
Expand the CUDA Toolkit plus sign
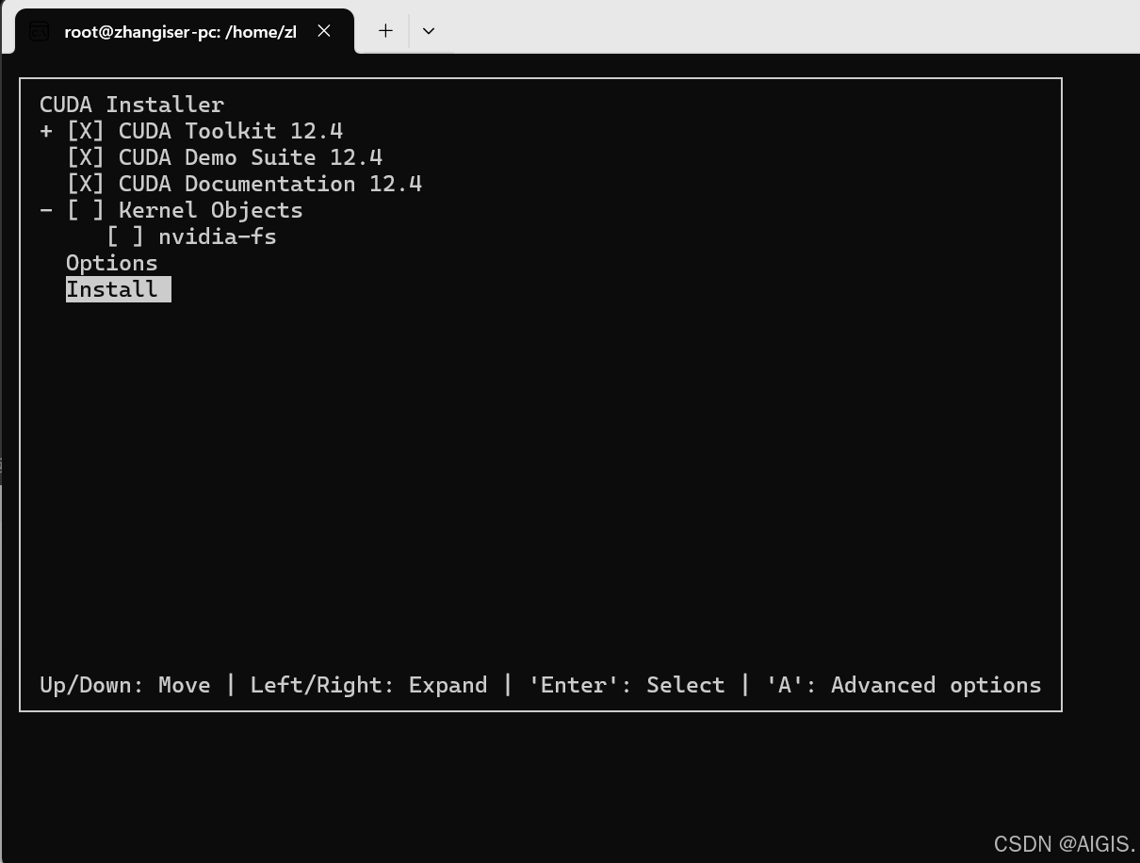tap(46, 131)
